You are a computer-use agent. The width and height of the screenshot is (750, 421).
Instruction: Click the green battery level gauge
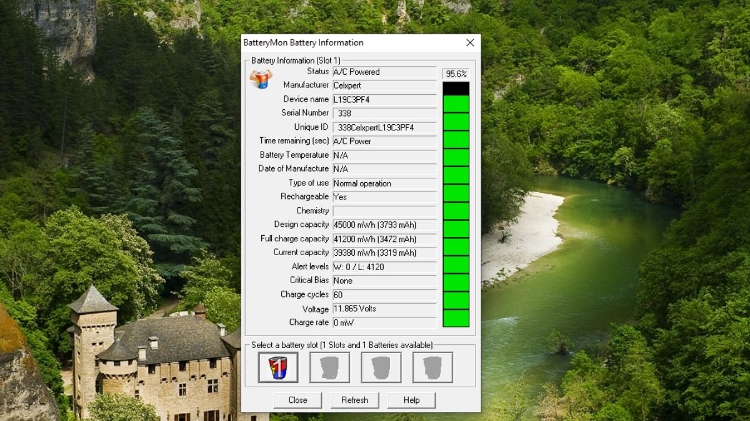[456, 204]
